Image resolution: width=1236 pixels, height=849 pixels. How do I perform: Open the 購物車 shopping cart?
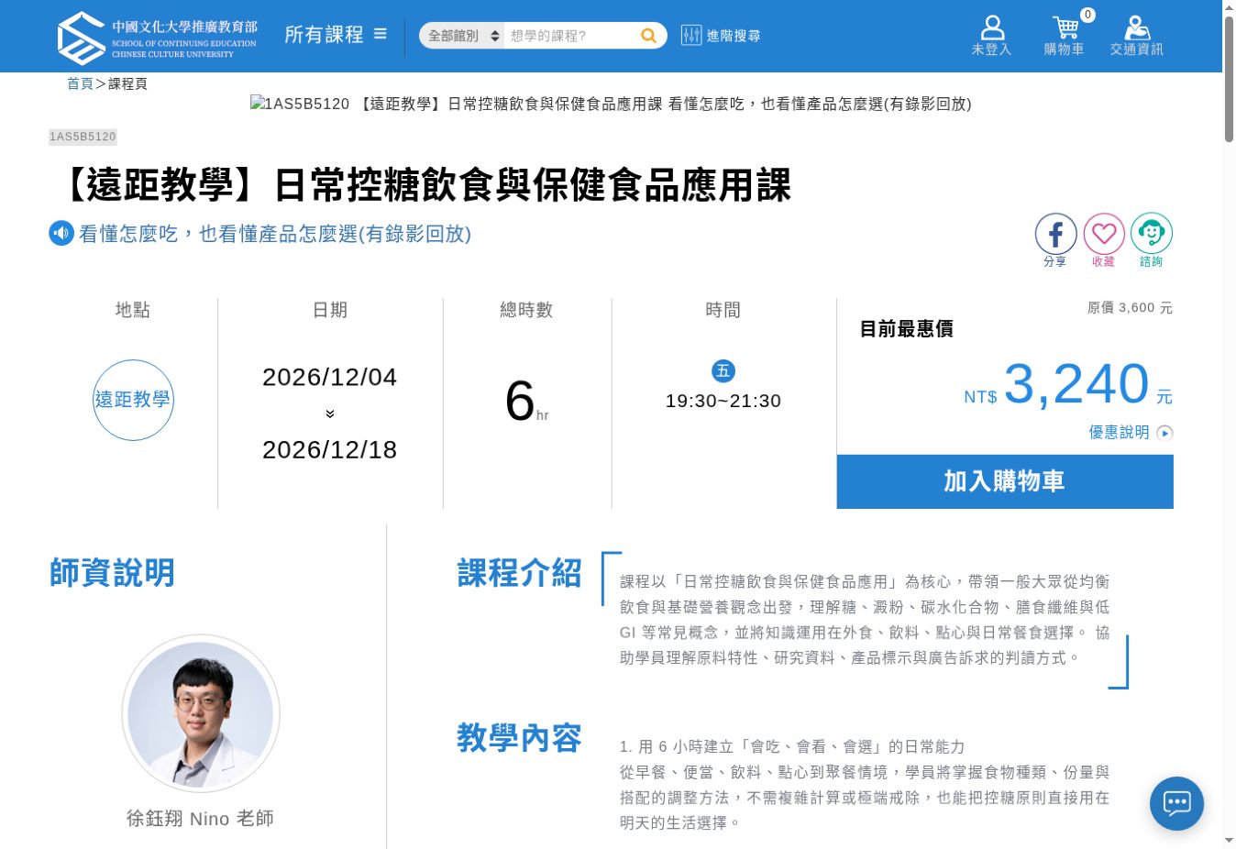click(x=1065, y=36)
